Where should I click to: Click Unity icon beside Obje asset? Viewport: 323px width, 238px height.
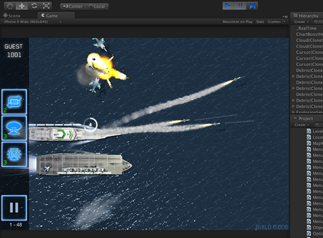point(309,227)
